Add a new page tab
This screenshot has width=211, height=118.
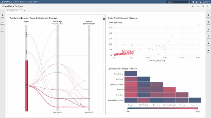tap(25, 11)
